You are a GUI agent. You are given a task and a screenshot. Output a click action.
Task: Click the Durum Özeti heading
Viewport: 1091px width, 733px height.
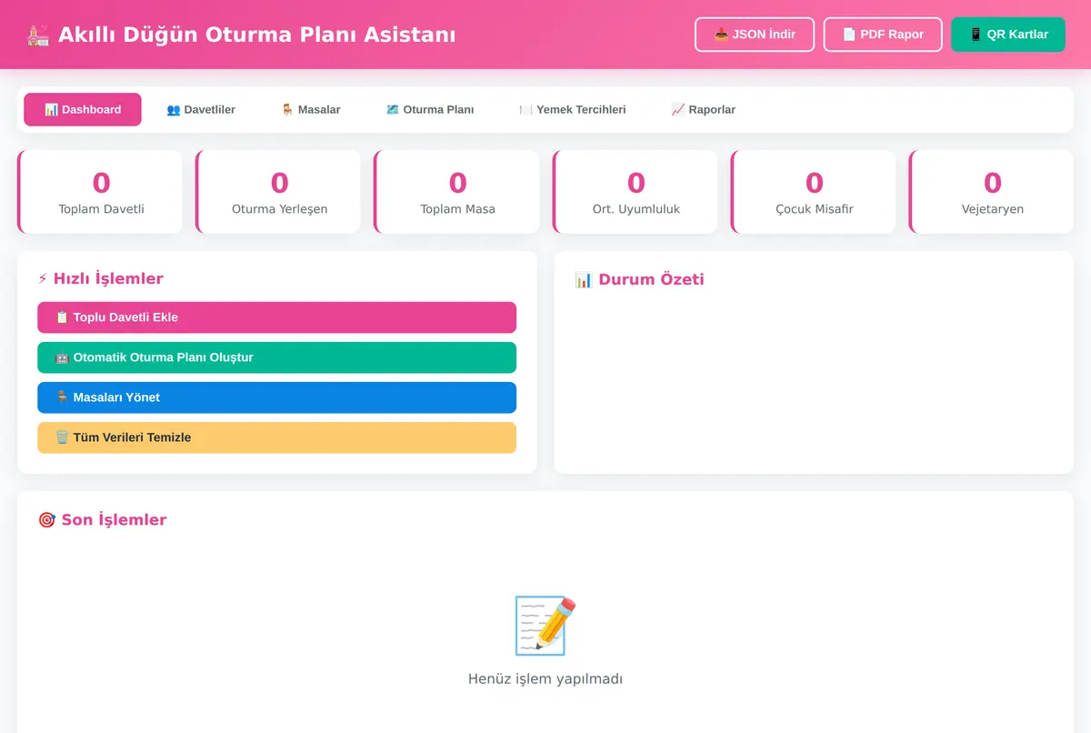point(639,279)
